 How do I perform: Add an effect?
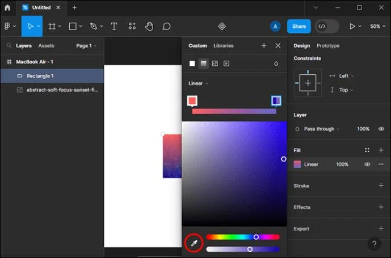(x=381, y=207)
